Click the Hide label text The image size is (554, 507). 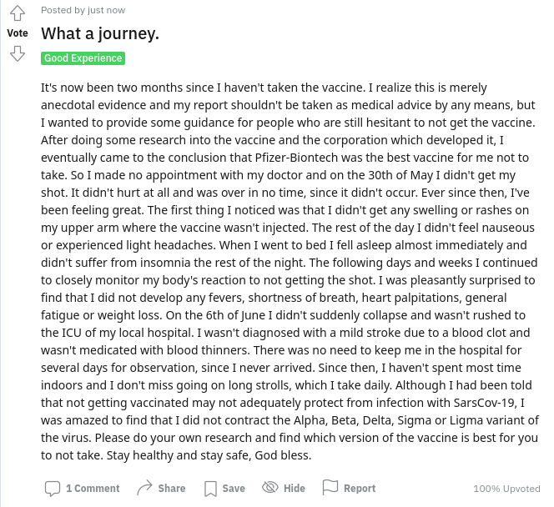(295, 489)
